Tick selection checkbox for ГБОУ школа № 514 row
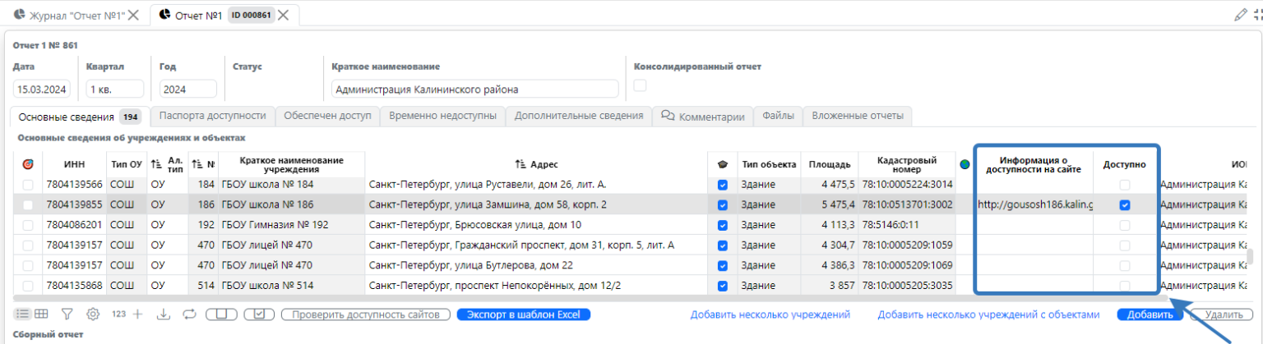 [x=29, y=286]
